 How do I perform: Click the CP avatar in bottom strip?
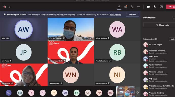[x=88, y=93]
